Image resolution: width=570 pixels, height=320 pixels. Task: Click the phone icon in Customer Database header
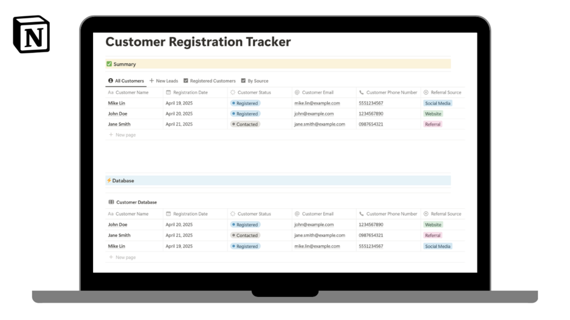[361, 214]
